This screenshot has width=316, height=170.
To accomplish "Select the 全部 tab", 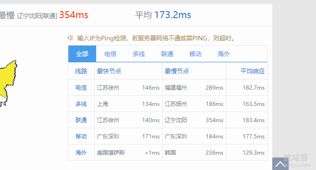I will point(82,54).
